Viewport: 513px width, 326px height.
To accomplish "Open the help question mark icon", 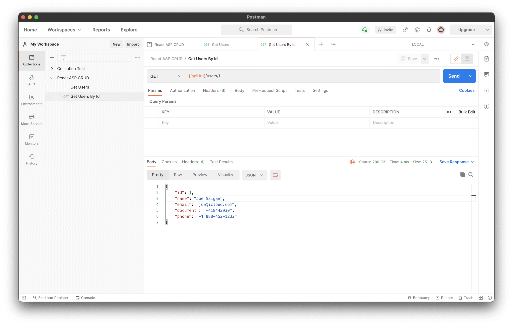I will pyautogui.click(x=490, y=298).
